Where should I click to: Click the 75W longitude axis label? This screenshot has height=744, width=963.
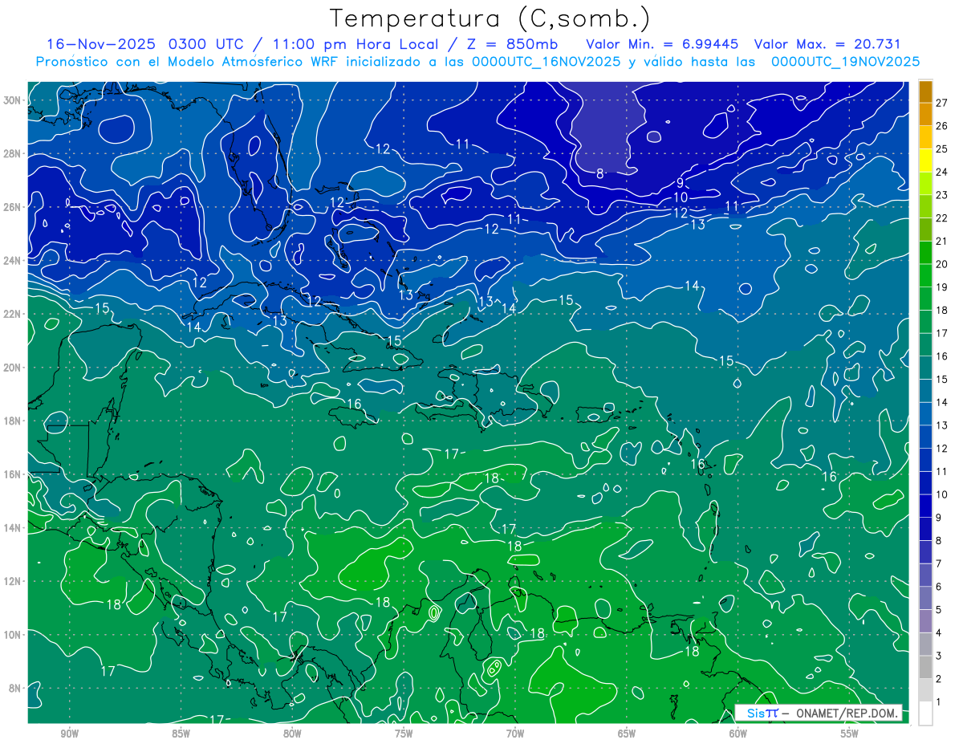coord(404,733)
